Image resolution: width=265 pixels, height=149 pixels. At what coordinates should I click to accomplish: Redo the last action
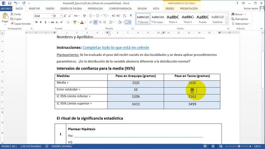24,3
